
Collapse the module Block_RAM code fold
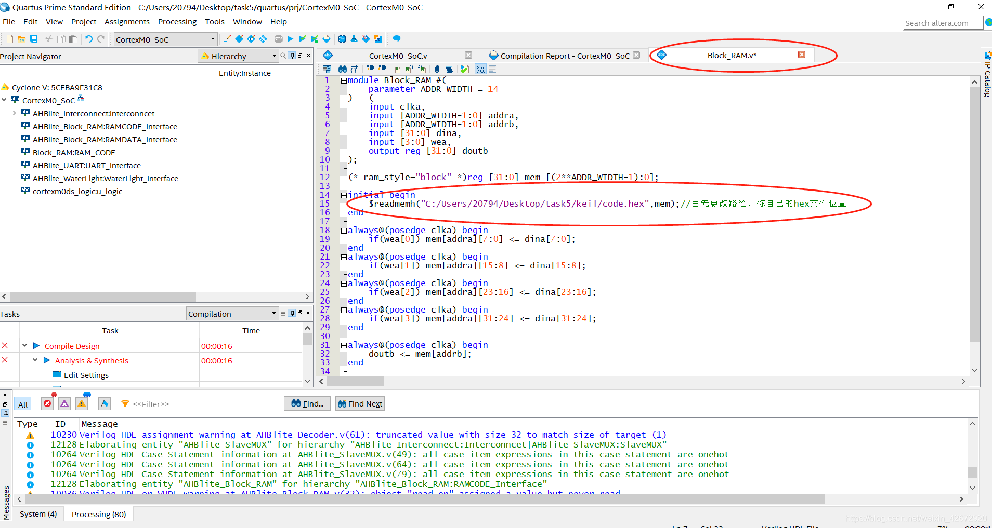[344, 80]
